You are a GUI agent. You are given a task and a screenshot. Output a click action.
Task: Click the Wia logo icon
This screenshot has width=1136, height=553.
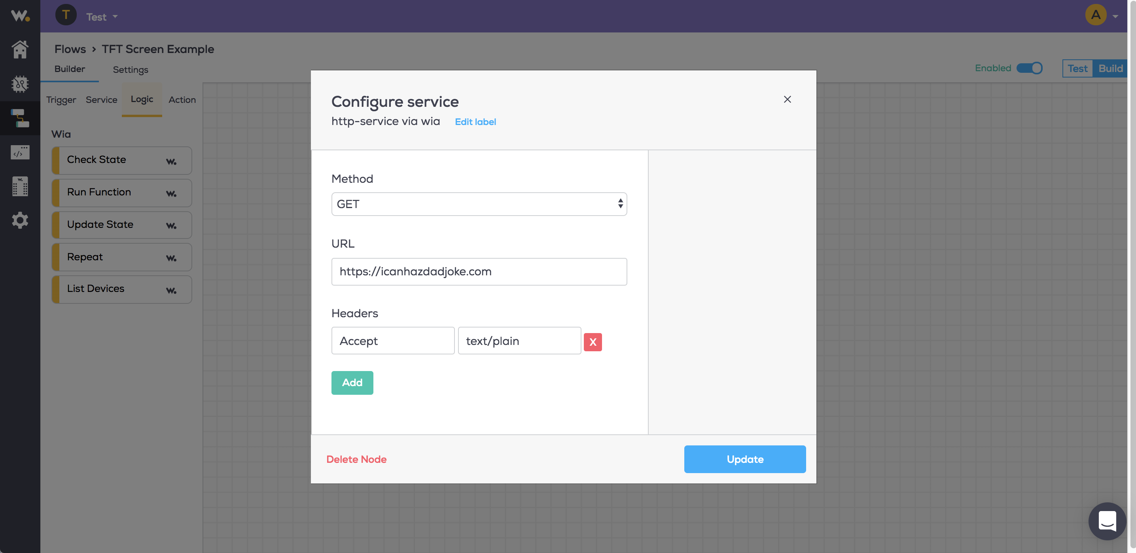tap(20, 16)
